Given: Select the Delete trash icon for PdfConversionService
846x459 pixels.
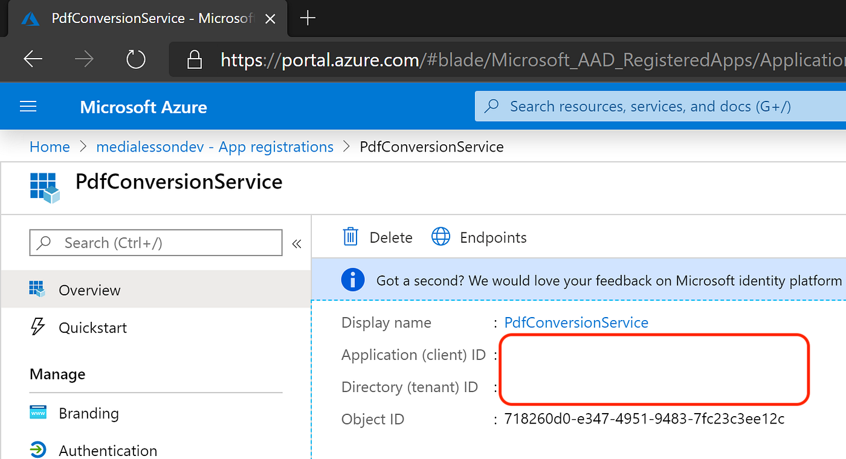Looking at the screenshot, I should tap(350, 237).
